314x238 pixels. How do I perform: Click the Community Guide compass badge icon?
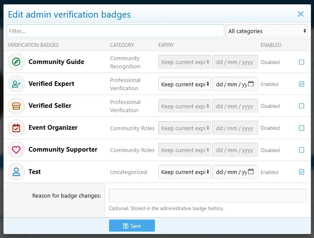[16, 62]
